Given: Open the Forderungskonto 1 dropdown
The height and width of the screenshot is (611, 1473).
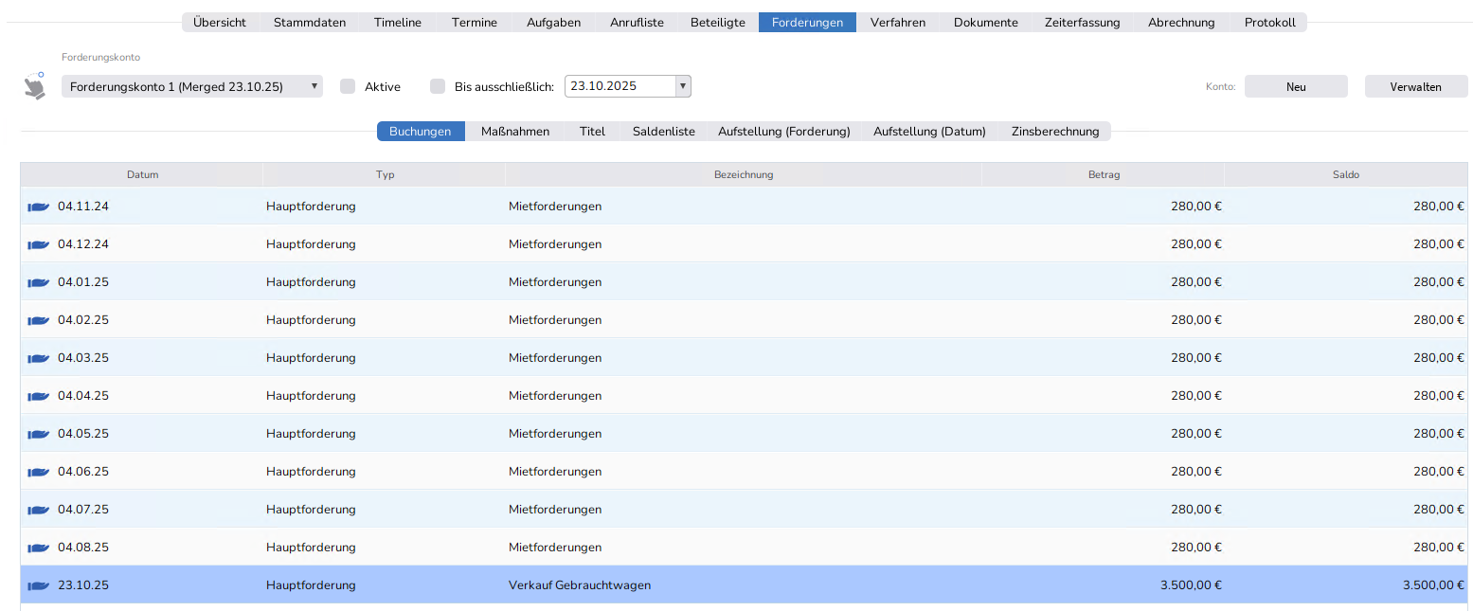Looking at the screenshot, I should [192, 86].
